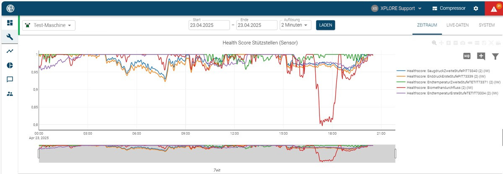Click the XS user avatar badge
This screenshot has width=503, height=174.
click(x=375, y=8)
